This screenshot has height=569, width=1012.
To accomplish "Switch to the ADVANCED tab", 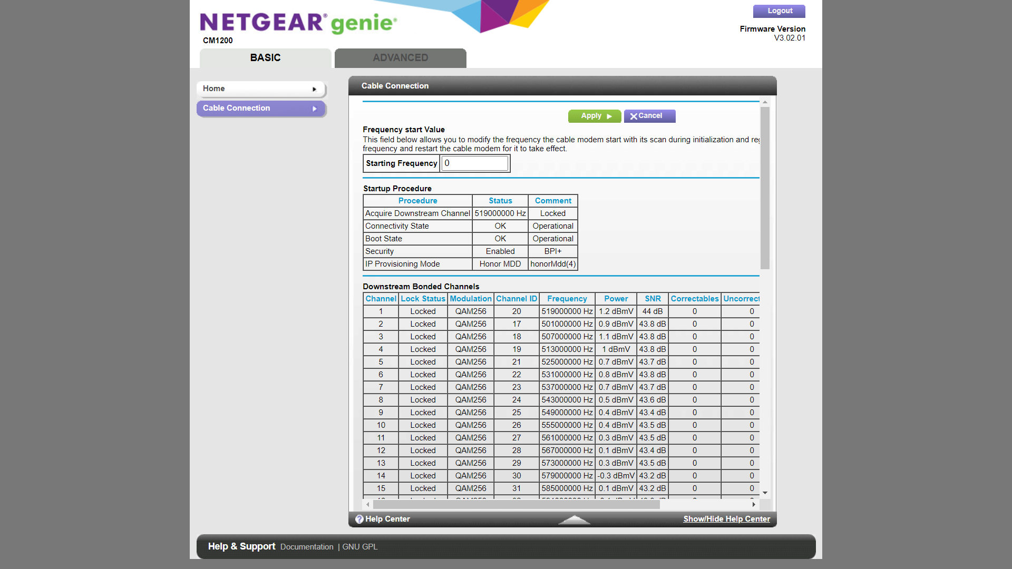I will pyautogui.click(x=400, y=58).
